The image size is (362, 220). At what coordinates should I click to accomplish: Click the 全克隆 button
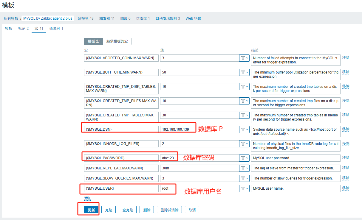(x=128, y=210)
